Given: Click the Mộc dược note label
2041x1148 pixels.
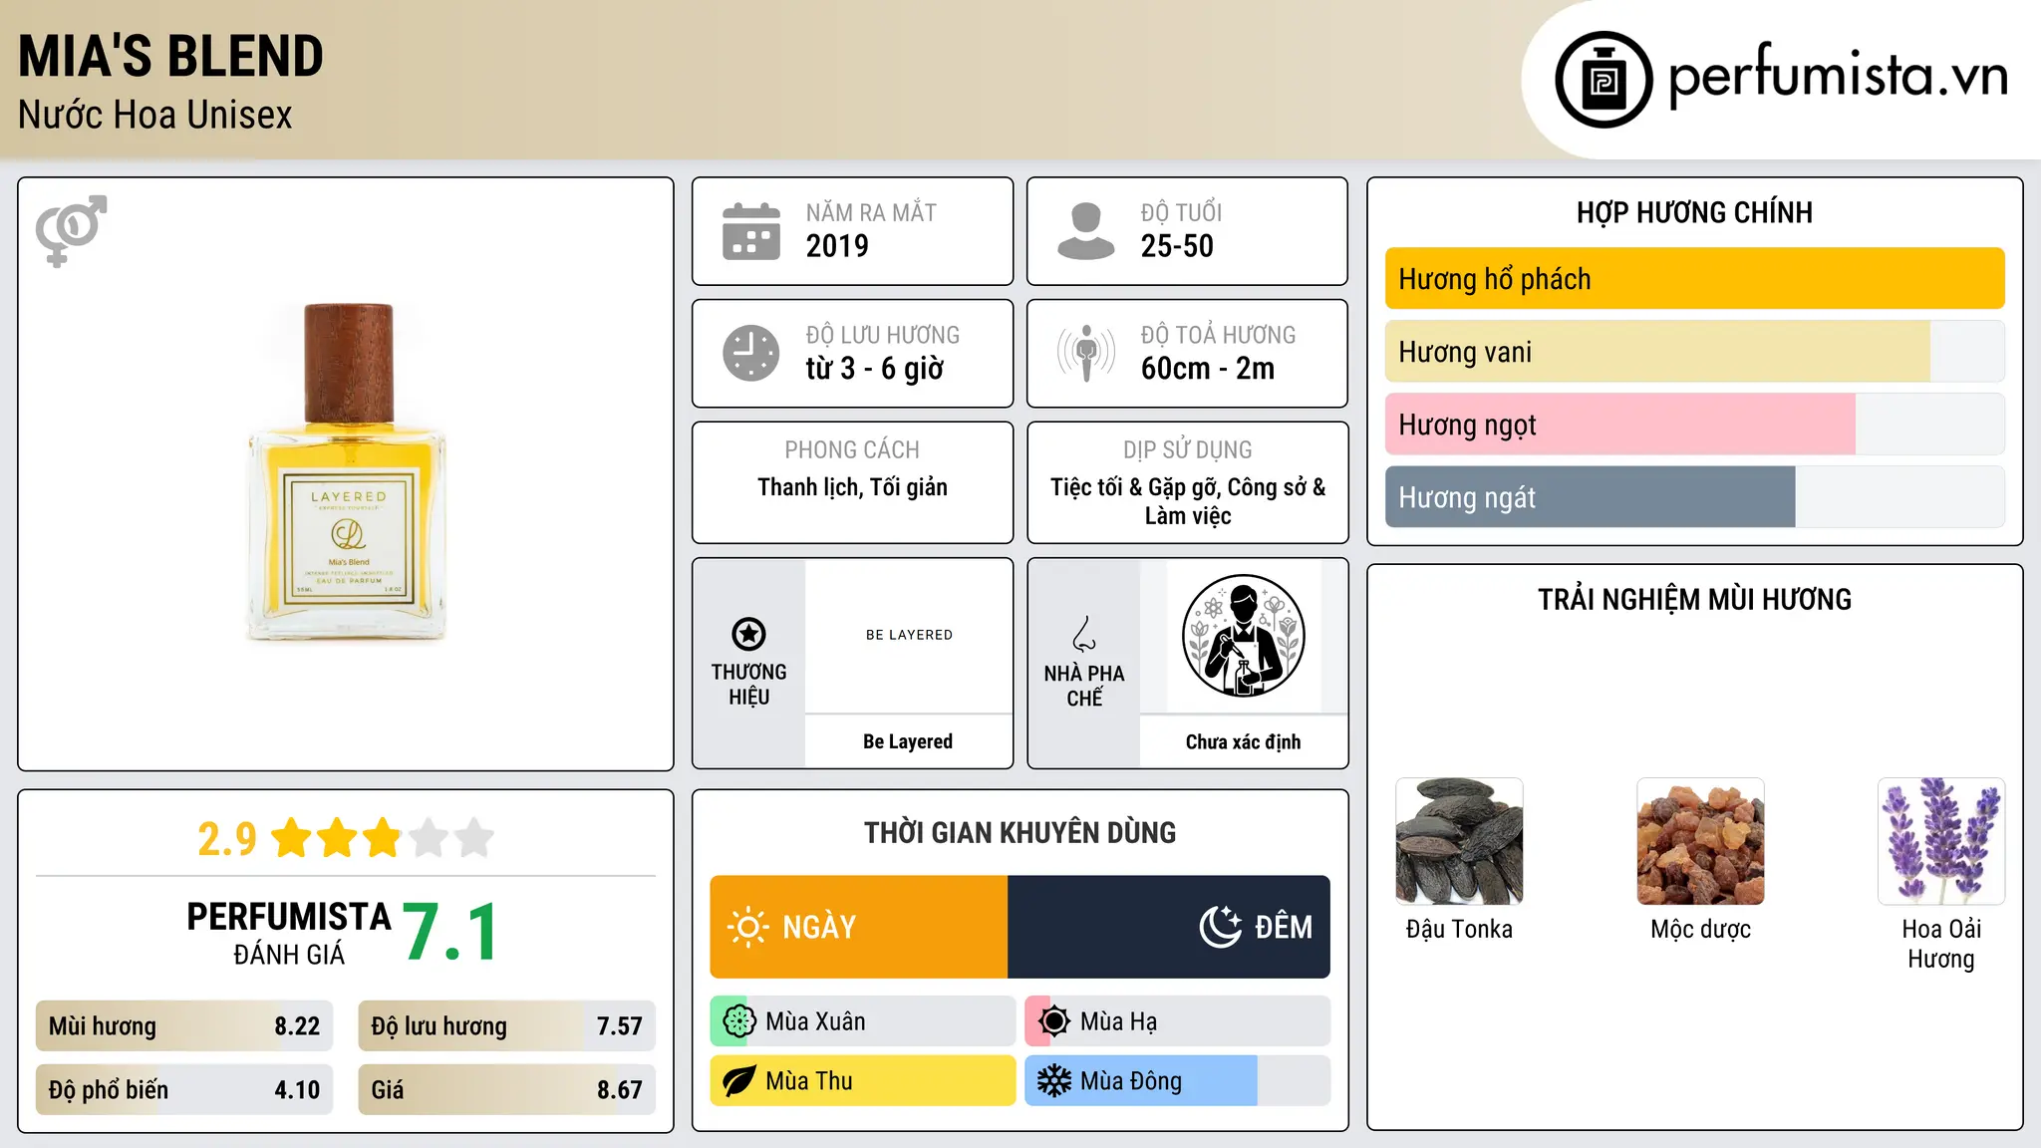Looking at the screenshot, I should coord(1700,929).
